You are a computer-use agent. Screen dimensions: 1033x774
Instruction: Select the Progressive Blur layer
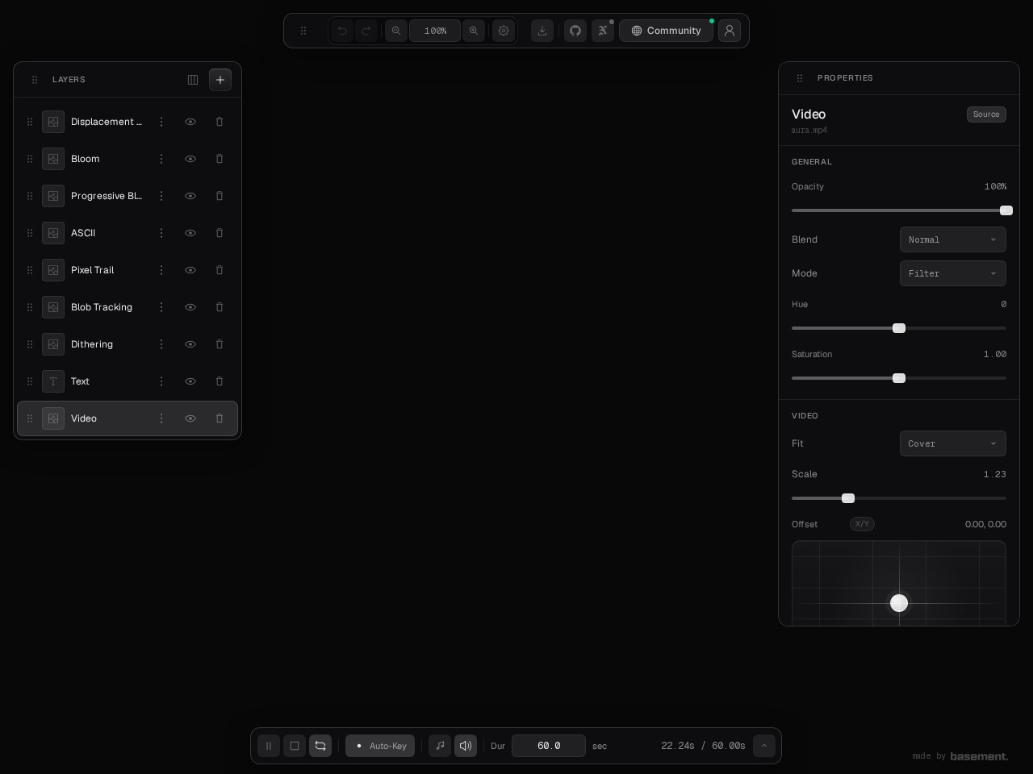[128, 196]
